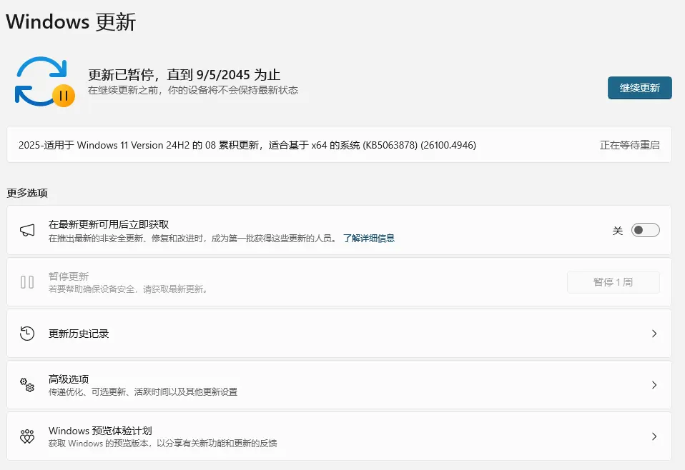
Task: Click the history clock icon
Action: 27,334
